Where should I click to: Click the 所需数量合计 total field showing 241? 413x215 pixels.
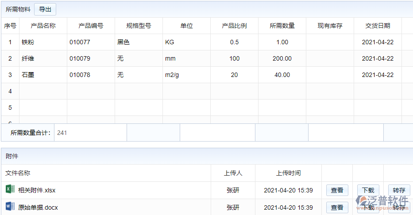90,132
